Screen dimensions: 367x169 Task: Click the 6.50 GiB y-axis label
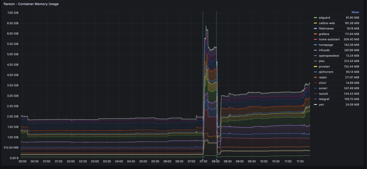tap(13, 23)
